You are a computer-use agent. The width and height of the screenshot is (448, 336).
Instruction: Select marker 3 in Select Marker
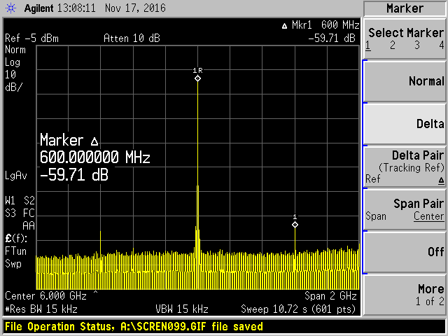click(417, 45)
